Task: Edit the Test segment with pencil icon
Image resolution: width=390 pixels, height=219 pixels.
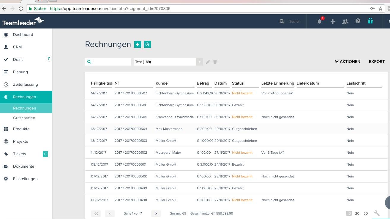Action: click(x=208, y=62)
